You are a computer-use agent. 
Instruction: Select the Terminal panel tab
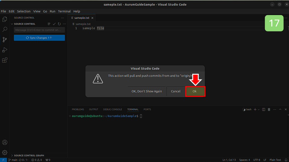[133, 109]
